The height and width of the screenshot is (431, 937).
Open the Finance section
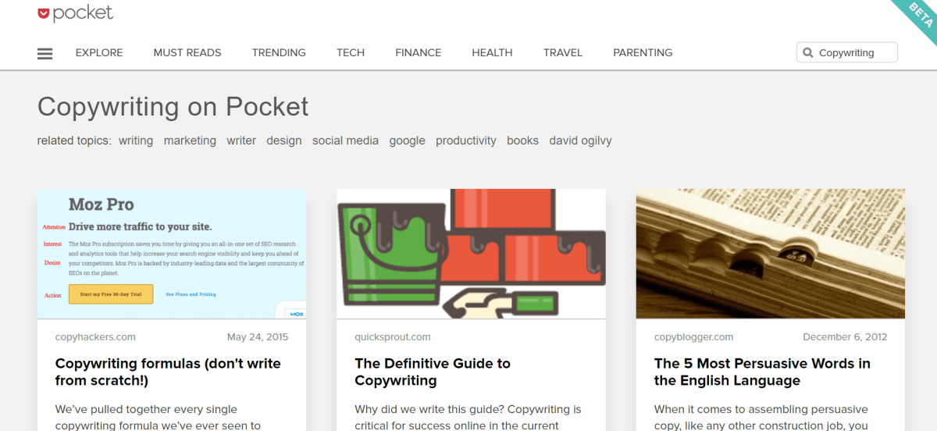pos(419,53)
